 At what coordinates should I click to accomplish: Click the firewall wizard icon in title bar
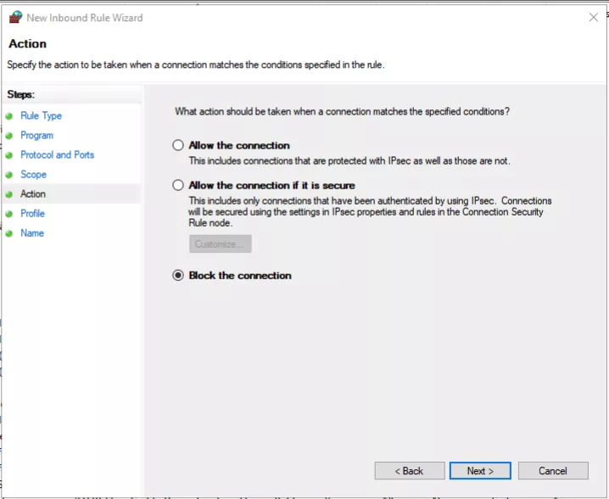click(x=14, y=17)
